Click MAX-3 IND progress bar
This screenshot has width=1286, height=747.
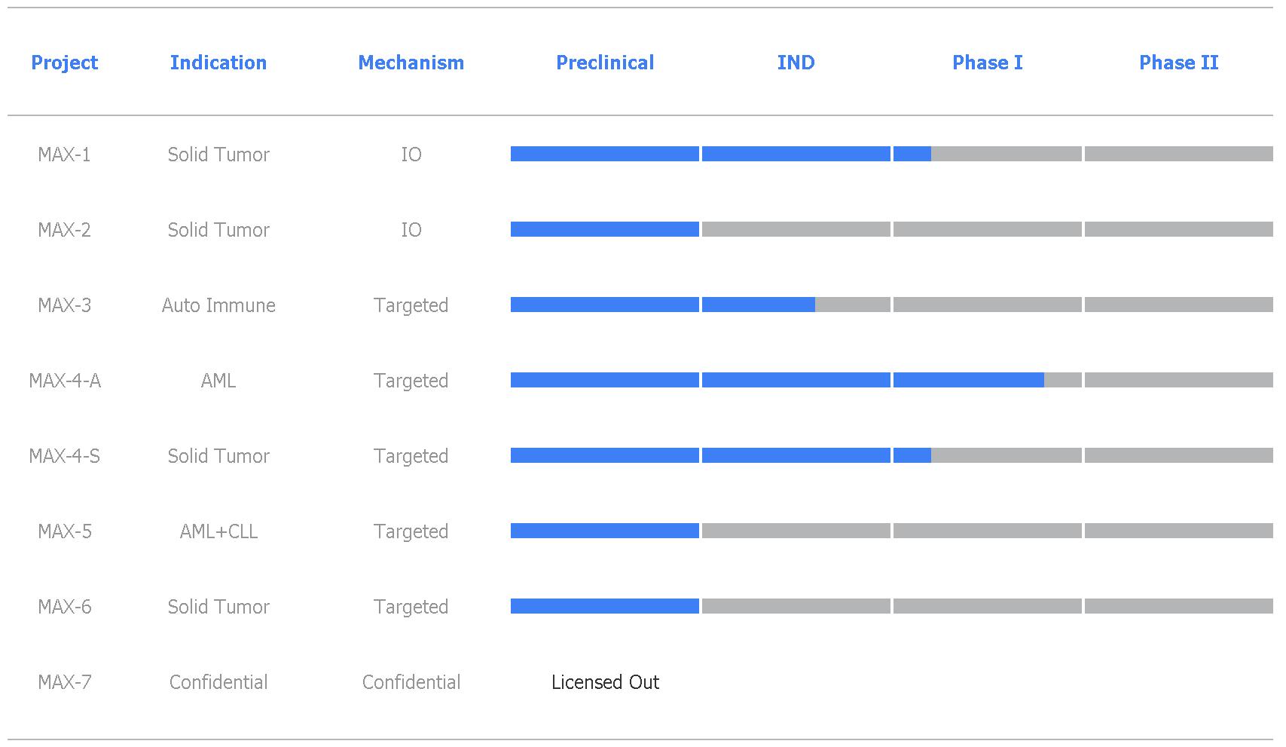(x=796, y=305)
